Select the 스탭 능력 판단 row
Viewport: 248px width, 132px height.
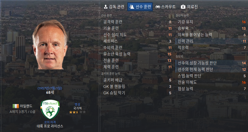click(211, 76)
